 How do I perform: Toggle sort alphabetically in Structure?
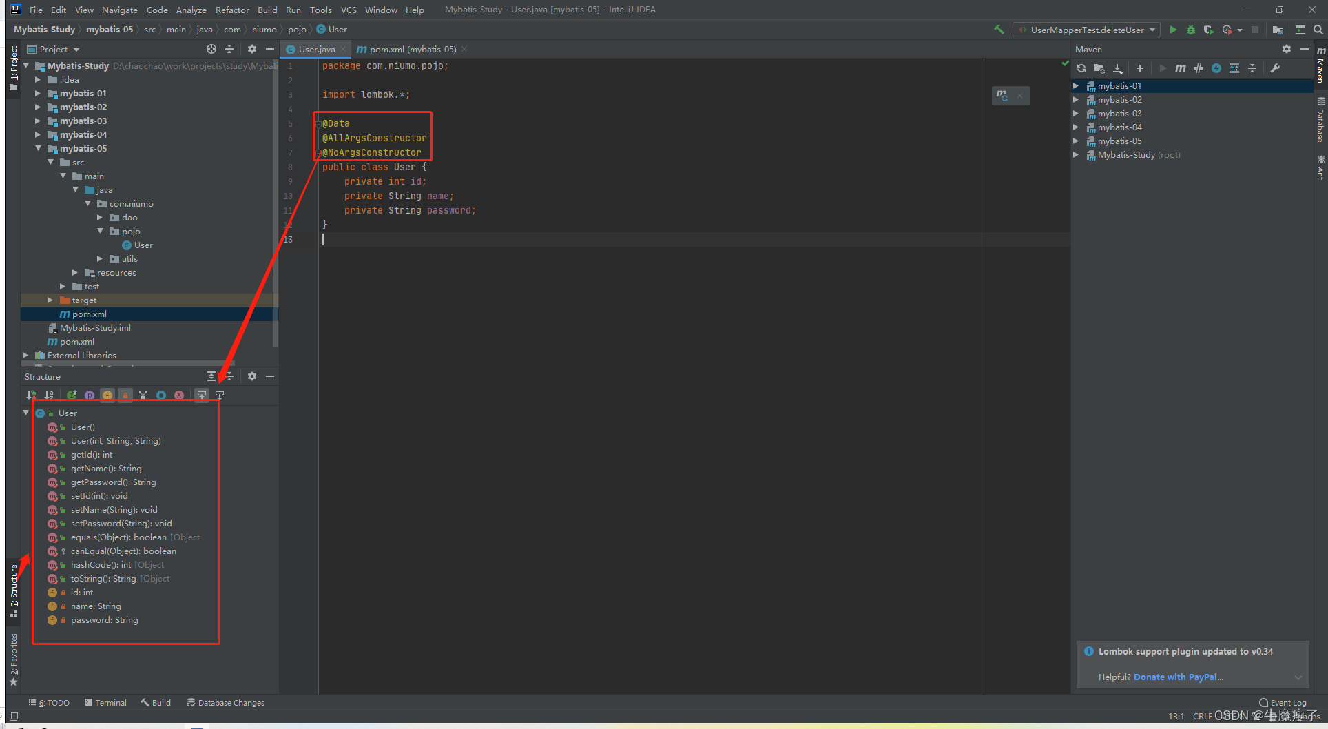[x=49, y=395]
